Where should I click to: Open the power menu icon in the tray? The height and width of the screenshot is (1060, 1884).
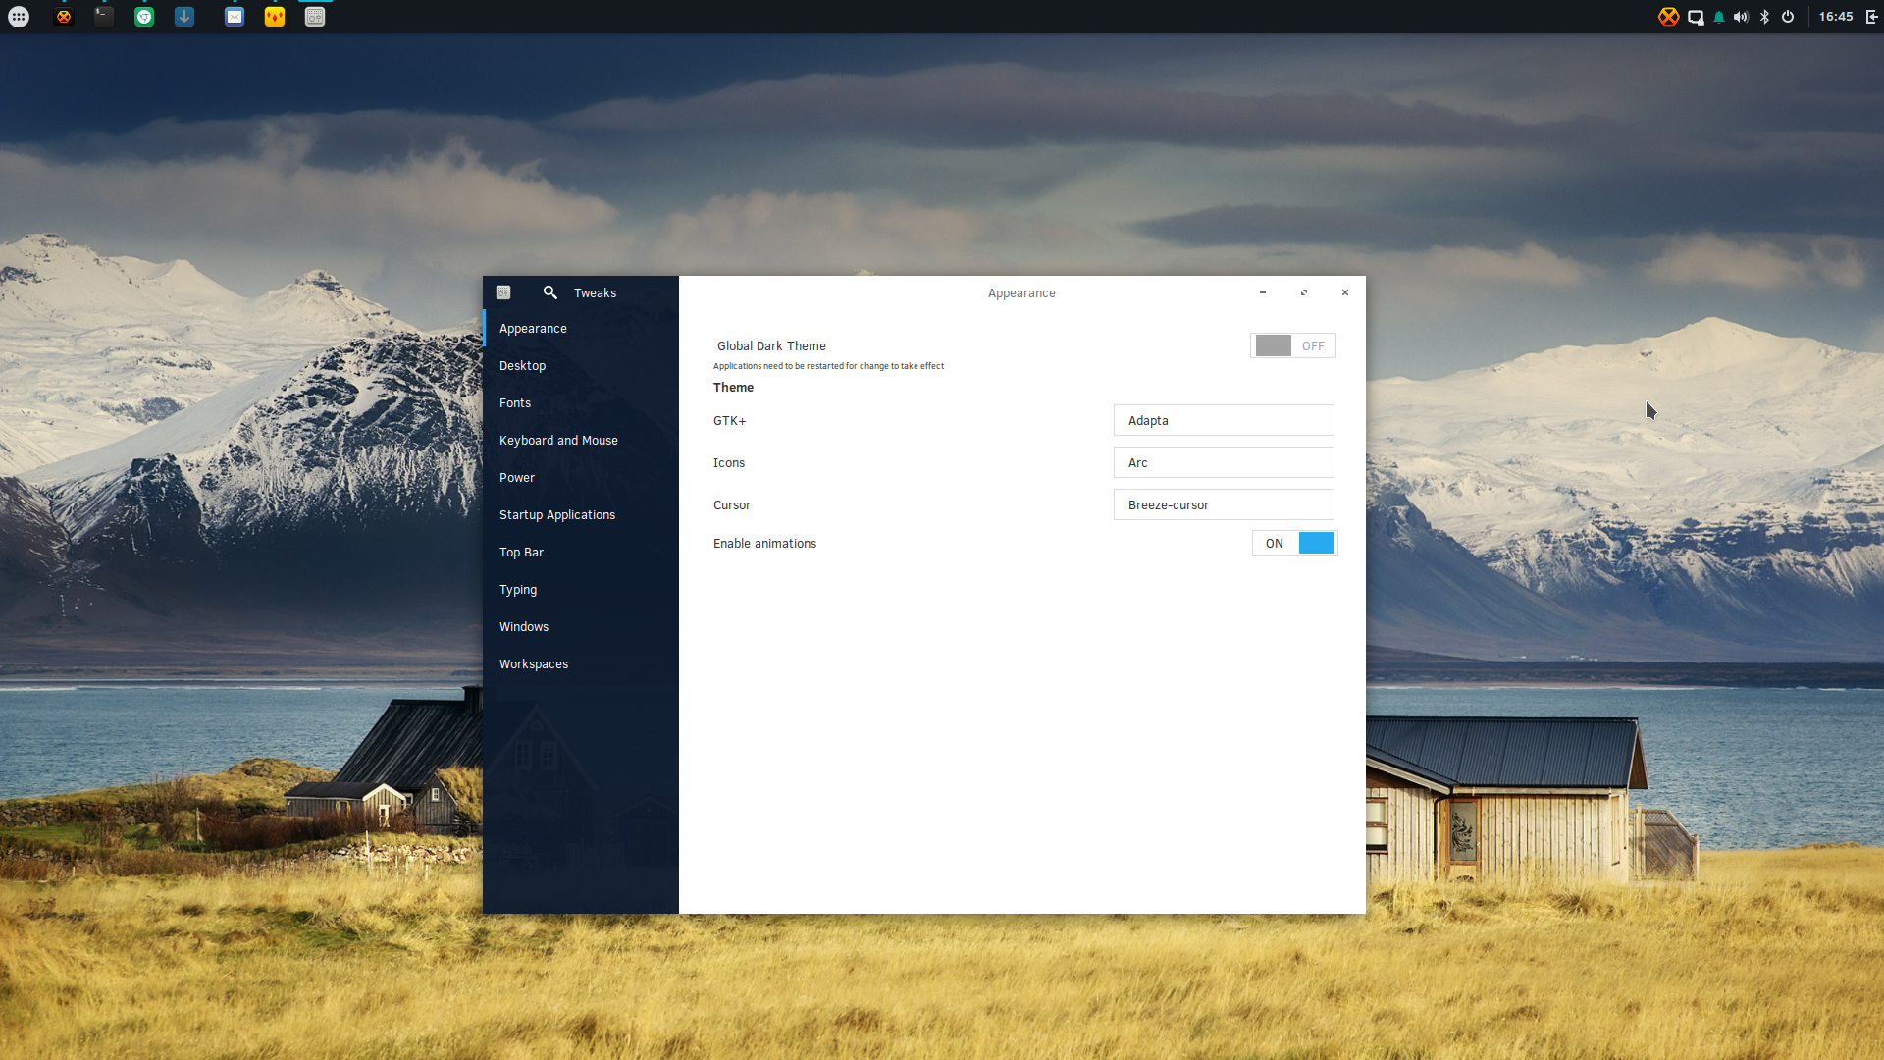pos(1788,17)
